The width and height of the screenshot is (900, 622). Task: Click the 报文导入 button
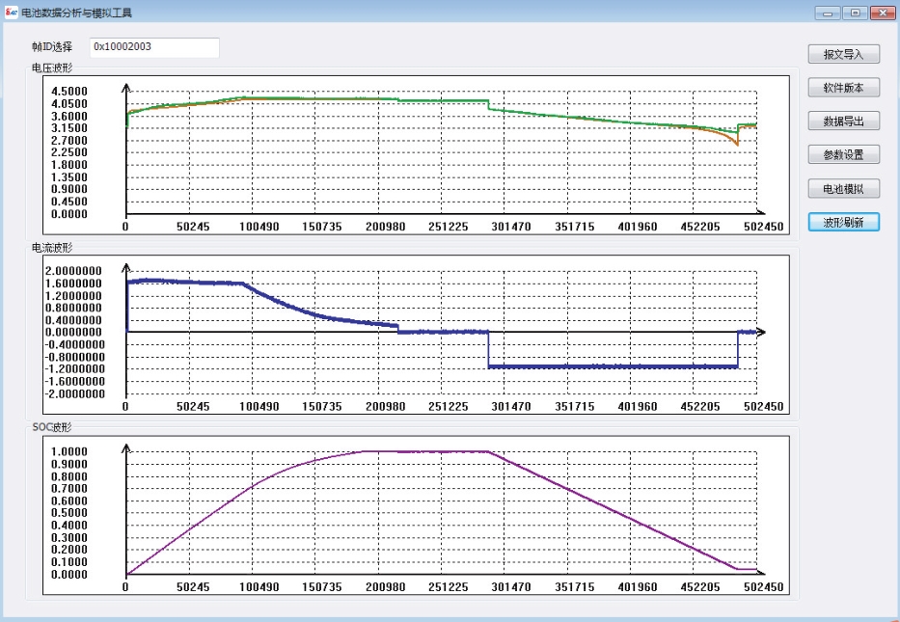pos(843,54)
